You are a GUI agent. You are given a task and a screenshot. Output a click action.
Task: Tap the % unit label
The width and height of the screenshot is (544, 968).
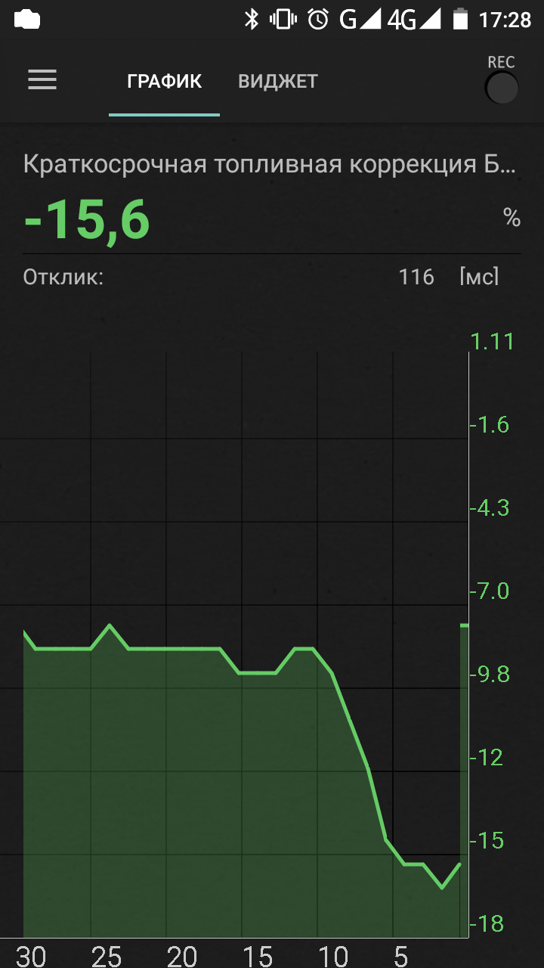[x=512, y=219]
